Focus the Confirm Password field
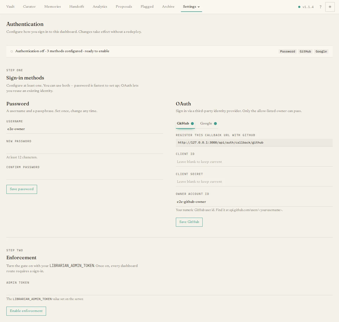The height and width of the screenshot is (322, 339). (85, 175)
